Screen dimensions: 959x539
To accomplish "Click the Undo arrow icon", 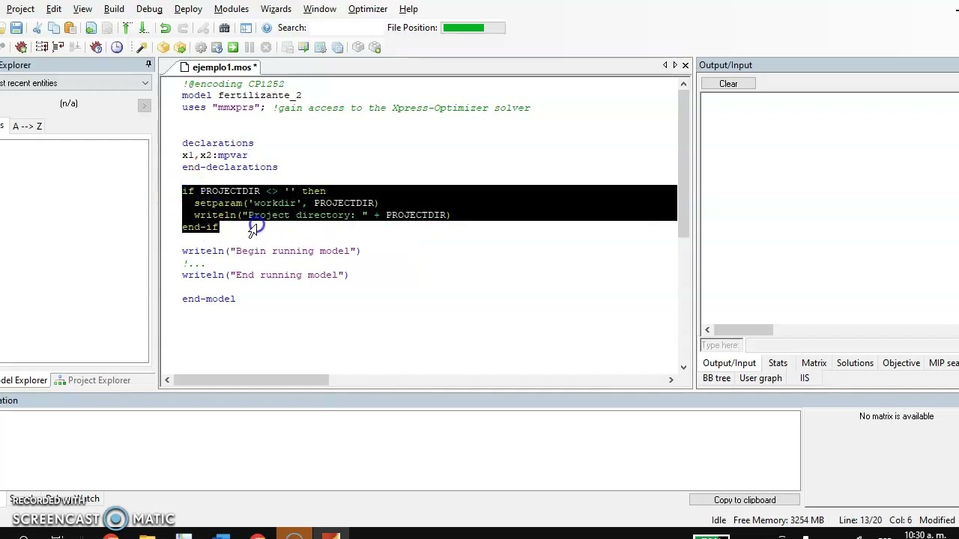I will [x=165, y=28].
